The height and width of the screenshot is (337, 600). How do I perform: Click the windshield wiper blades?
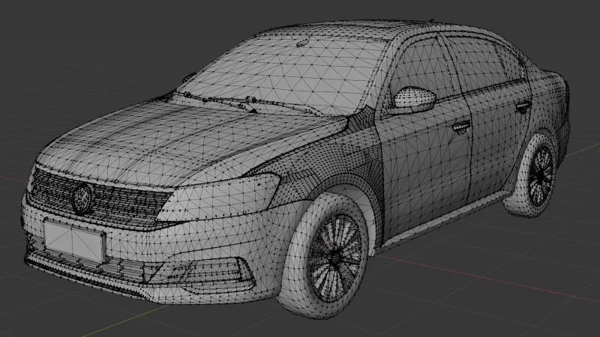(240, 102)
